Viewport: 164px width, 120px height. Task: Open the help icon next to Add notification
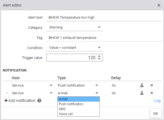39,101
